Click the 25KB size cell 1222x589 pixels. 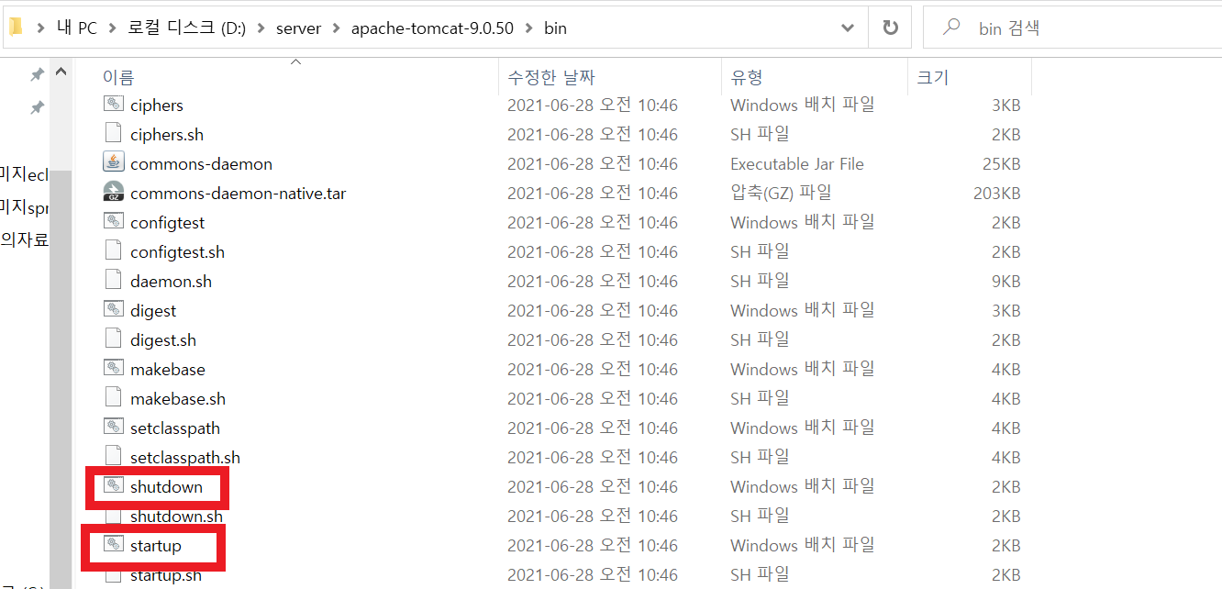1001,164
